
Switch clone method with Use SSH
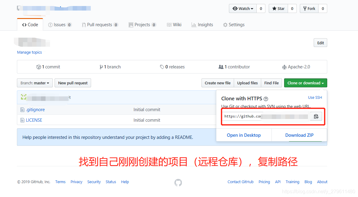tap(315, 97)
